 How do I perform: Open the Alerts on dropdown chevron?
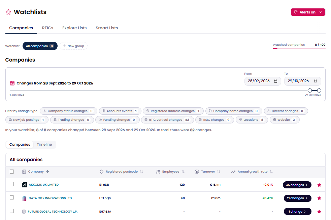(321, 12)
